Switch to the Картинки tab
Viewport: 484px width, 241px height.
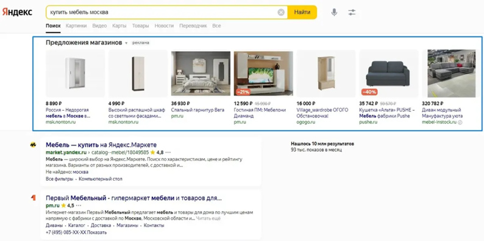pyautogui.click(x=76, y=26)
